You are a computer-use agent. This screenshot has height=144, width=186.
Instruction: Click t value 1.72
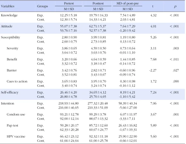coord(153,81)
